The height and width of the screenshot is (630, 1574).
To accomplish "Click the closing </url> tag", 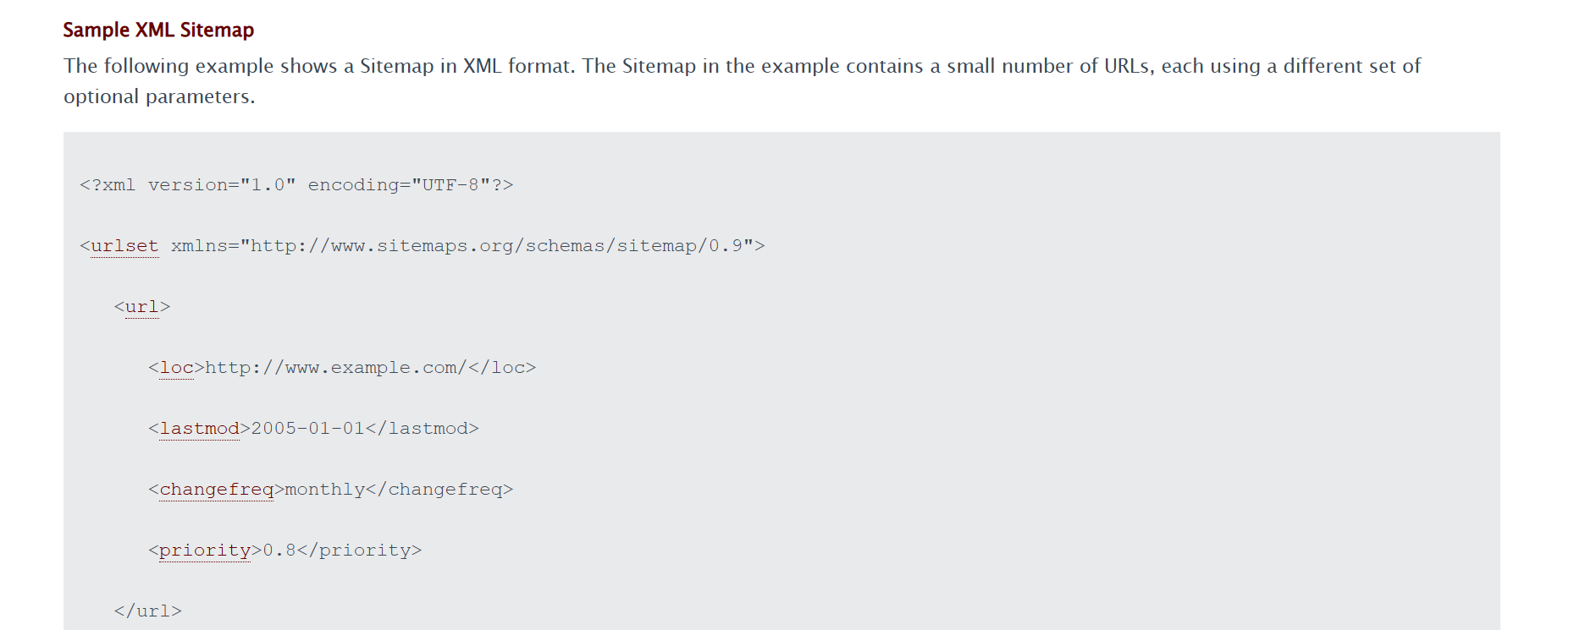I will [x=148, y=611].
